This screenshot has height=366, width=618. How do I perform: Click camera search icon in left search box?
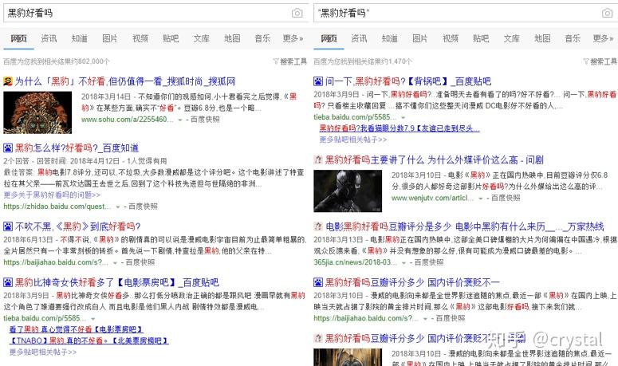point(297,13)
